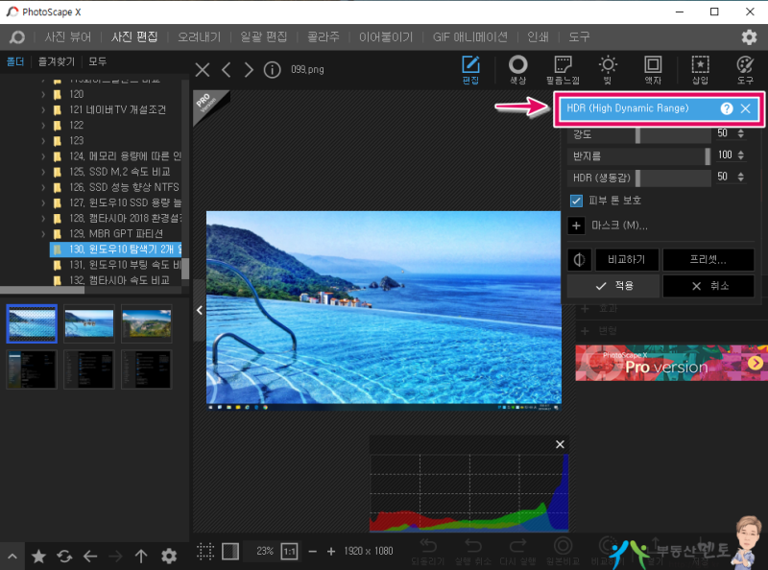The height and width of the screenshot is (570, 768).
Task: Expand the folder 120
Action: coord(43,94)
